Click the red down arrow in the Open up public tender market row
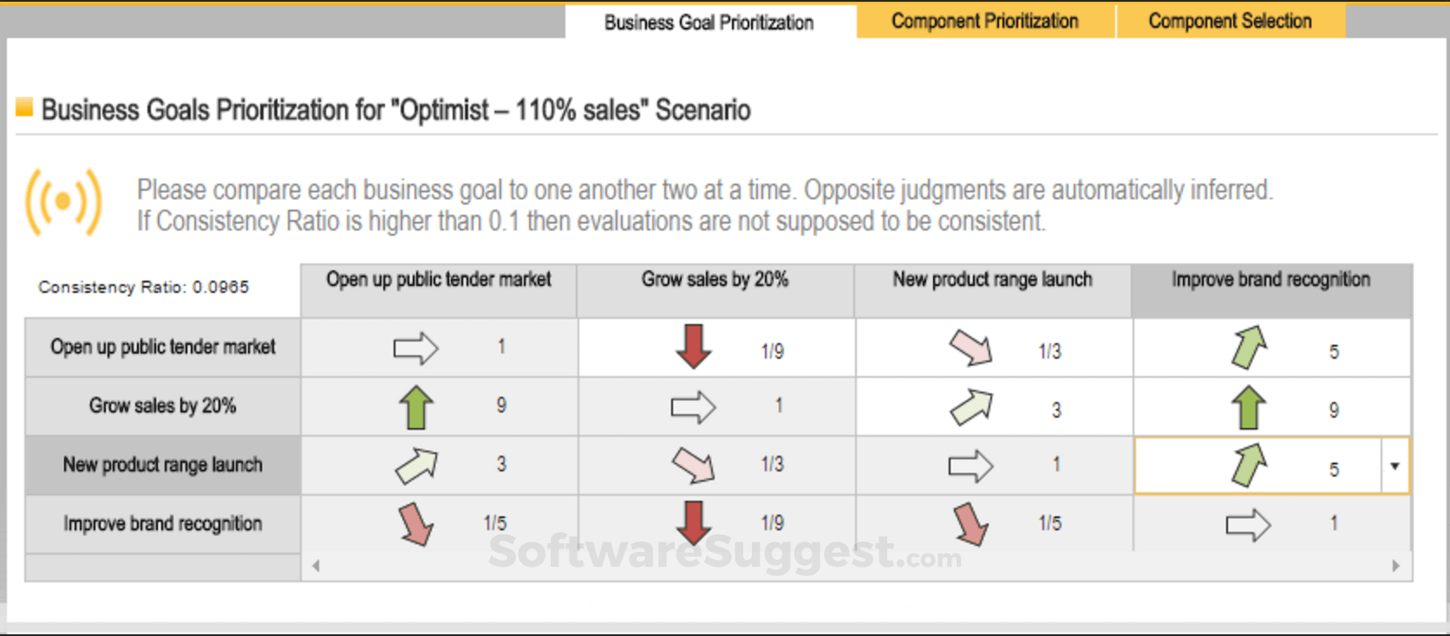1450x636 pixels. [x=693, y=347]
